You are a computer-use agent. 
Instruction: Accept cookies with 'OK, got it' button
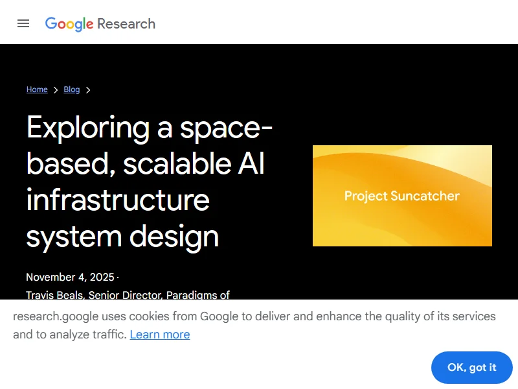point(471,368)
